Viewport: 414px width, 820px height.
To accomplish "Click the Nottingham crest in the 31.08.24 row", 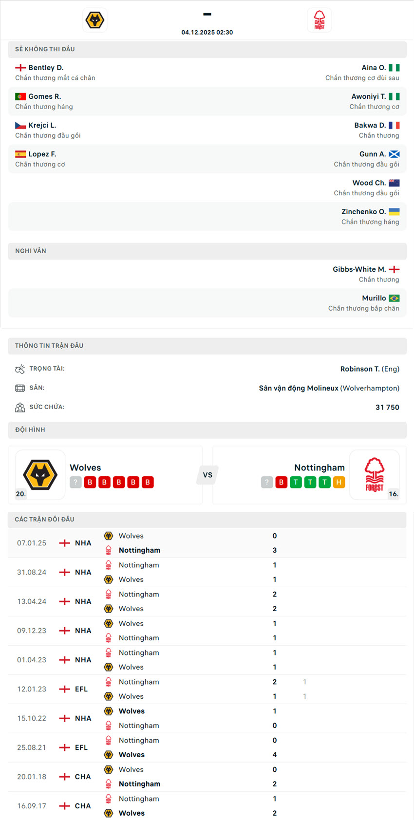I will tap(108, 565).
